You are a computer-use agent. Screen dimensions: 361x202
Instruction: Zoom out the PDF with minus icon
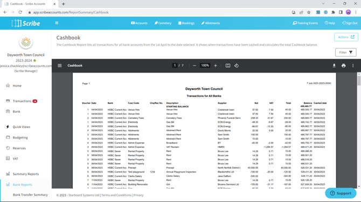point(195,66)
